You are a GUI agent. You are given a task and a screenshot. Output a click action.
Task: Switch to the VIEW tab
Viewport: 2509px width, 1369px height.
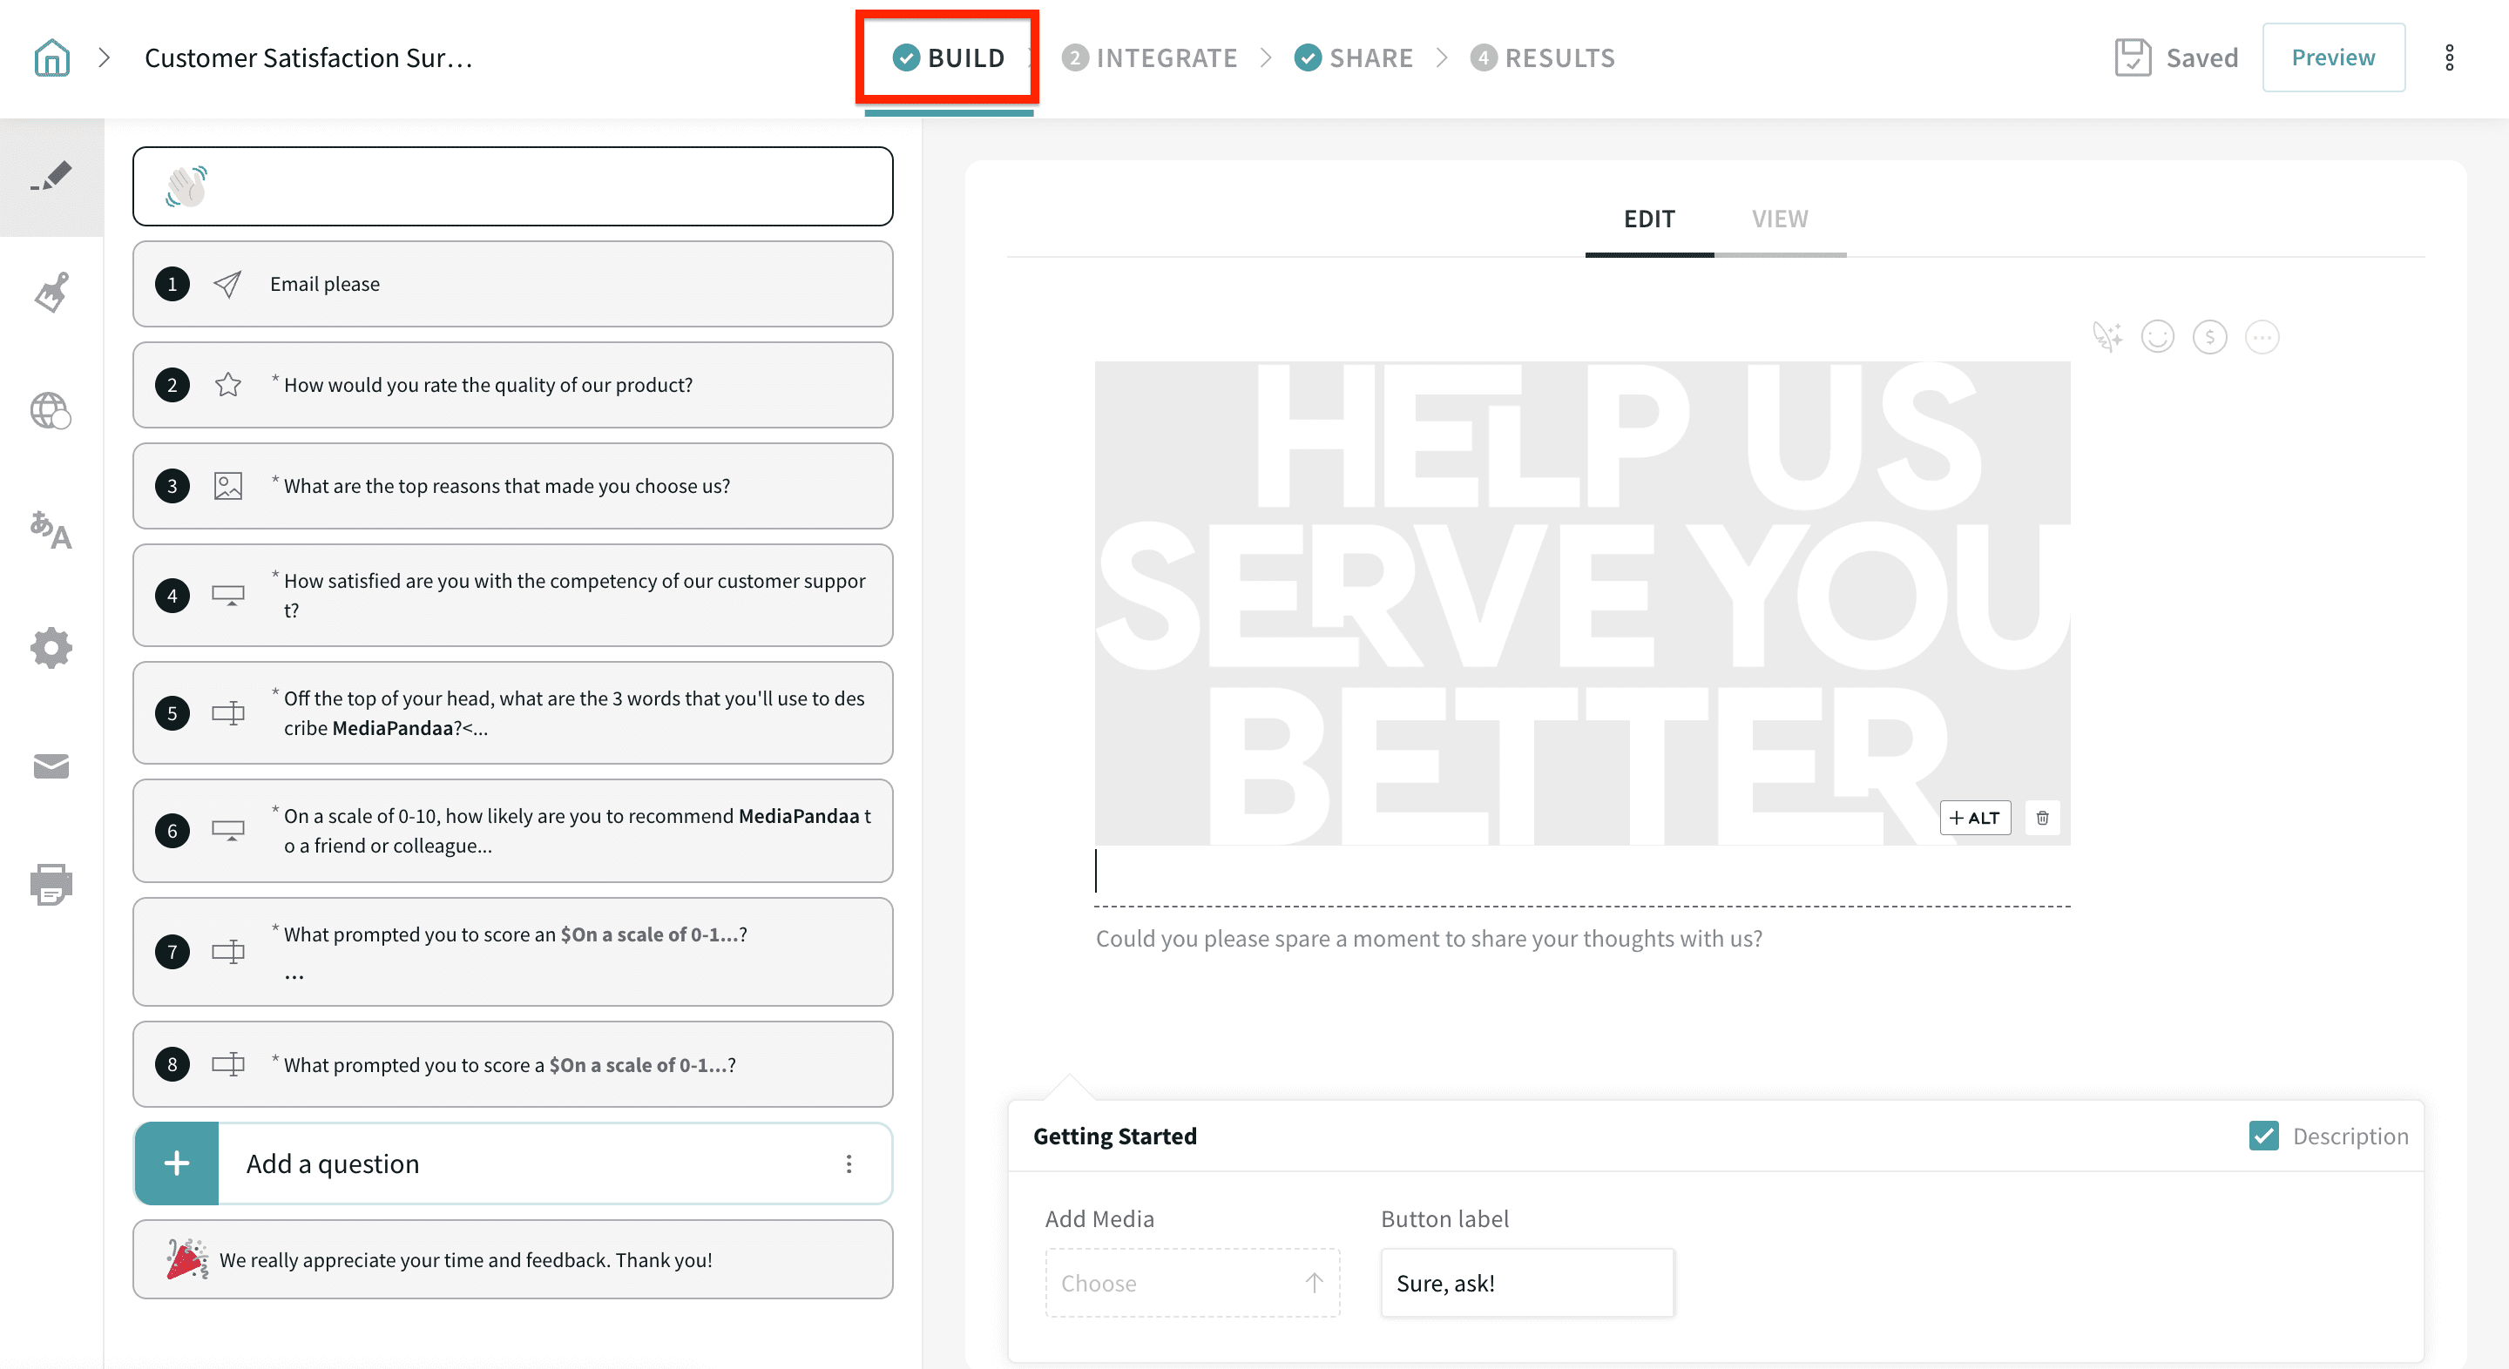click(1780, 219)
